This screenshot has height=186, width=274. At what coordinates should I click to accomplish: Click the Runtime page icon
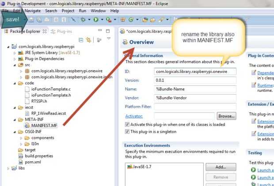[254, 85]
